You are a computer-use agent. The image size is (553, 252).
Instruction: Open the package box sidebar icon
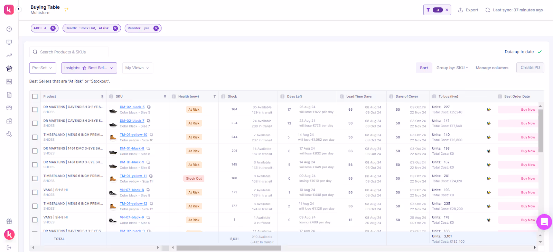pyautogui.click(x=9, y=108)
